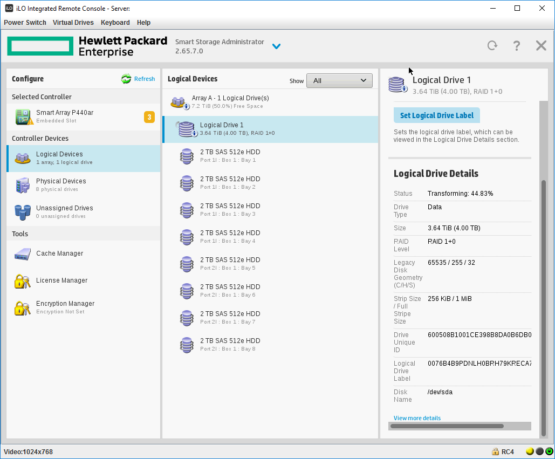Click the /dev/sda disk name value
This screenshot has height=459, width=555.
click(x=440, y=392)
